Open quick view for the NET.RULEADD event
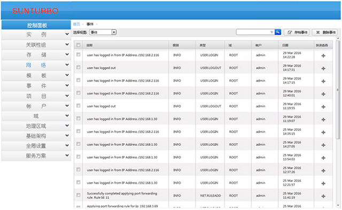The image size is (342, 210). click(x=323, y=196)
